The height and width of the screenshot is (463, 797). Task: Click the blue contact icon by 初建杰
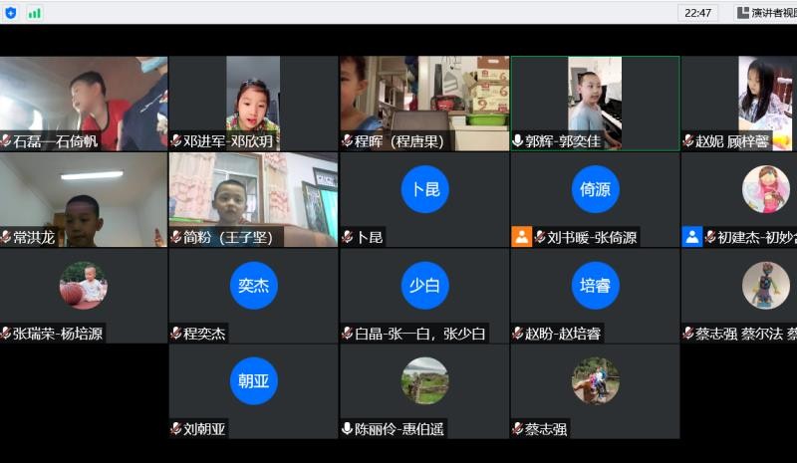[x=692, y=237]
